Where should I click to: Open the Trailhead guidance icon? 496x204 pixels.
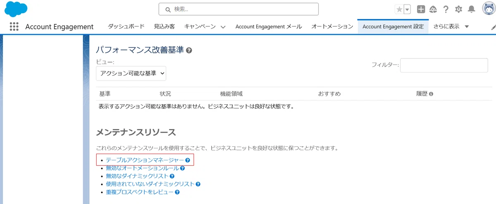point(433,9)
